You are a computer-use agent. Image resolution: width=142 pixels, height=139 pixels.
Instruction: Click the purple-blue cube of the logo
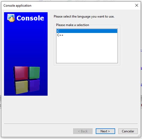pyautogui.click(x=34, y=85)
